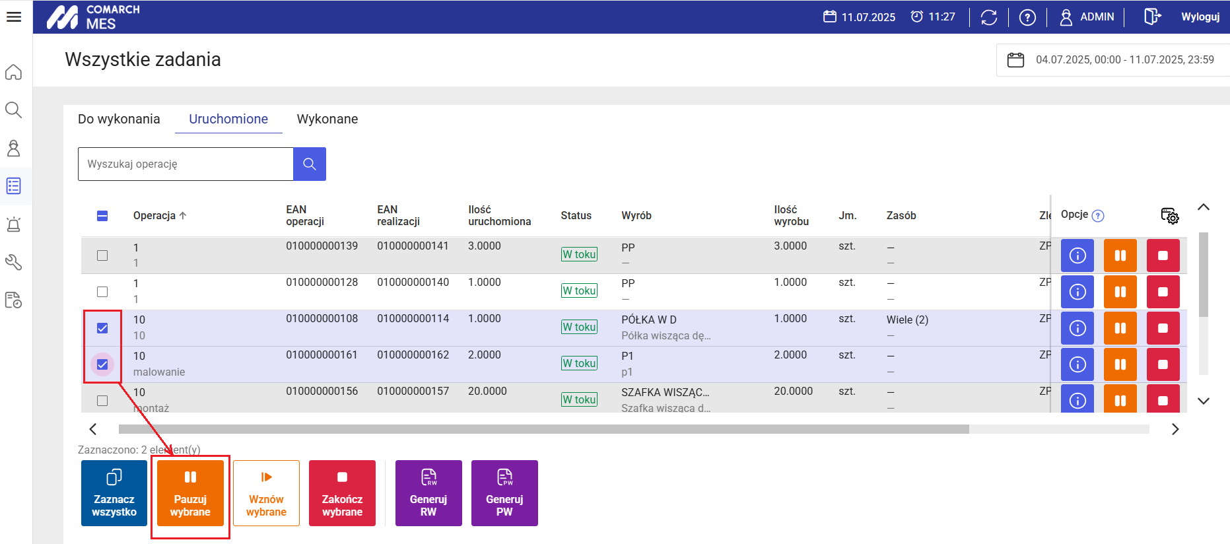The width and height of the screenshot is (1230, 544).
Task: Click the 'Pauzuj wybrane' button
Action: (190, 493)
